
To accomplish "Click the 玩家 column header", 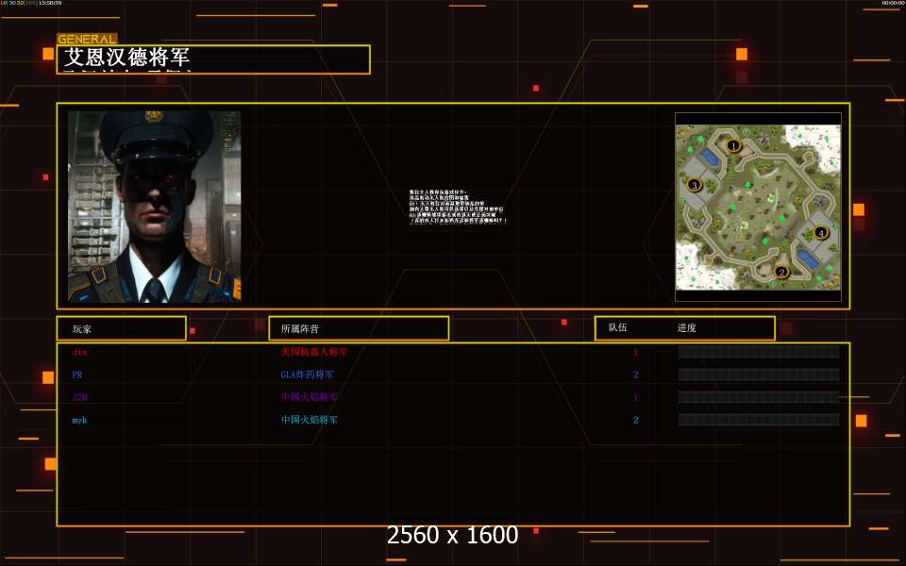I will (121, 328).
